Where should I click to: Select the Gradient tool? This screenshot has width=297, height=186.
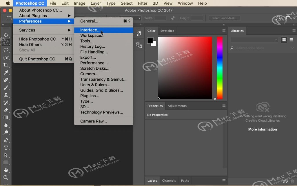[x=6, y=118]
